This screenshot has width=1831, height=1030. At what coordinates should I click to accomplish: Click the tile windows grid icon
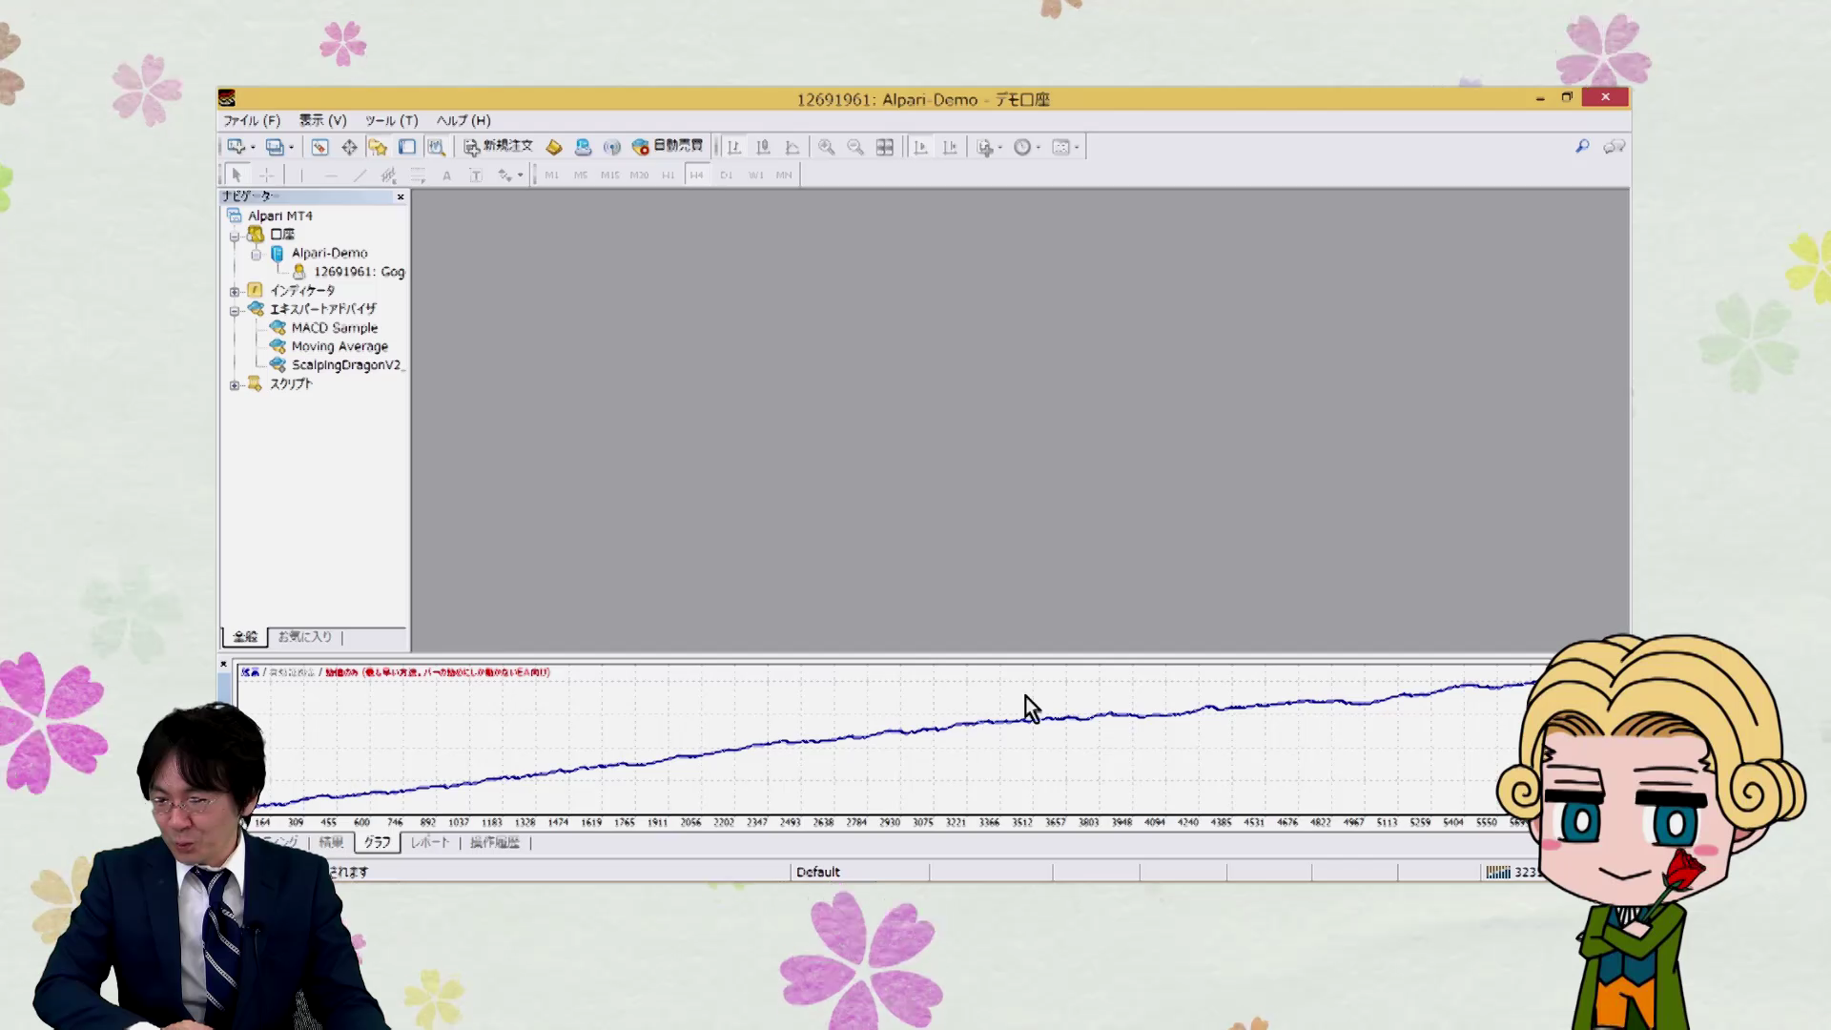885,147
